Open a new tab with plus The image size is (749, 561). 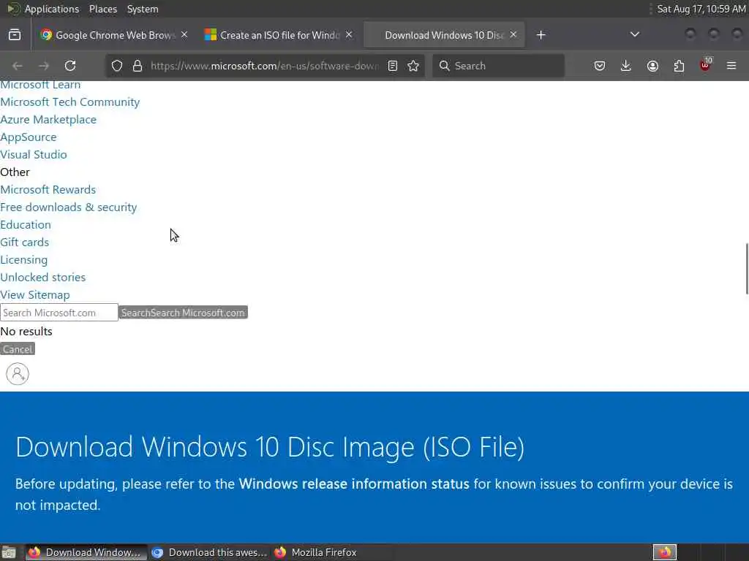(541, 35)
